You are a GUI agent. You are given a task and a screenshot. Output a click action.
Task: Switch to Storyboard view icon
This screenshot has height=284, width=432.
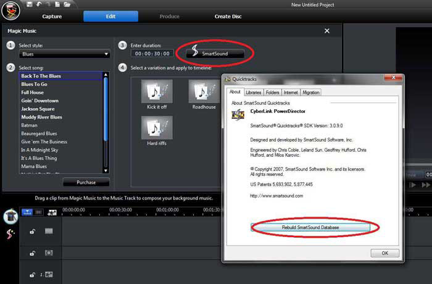coord(38,212)
